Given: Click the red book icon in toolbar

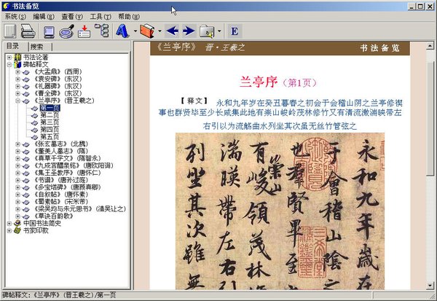Looking at the screenshot, I should pos(147,31).
